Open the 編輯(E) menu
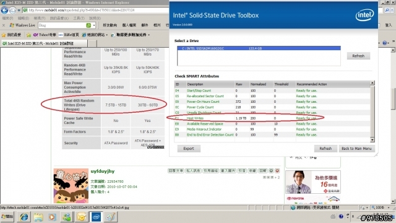The width and height of the screenshot is (396, 223). (x=24, y=18)
